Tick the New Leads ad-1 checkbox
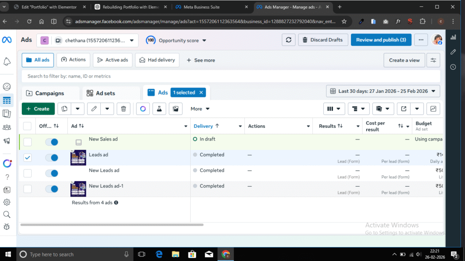Viewport: 465px width, 261px height. tap(28, 189)
